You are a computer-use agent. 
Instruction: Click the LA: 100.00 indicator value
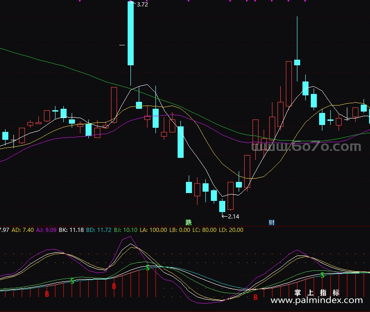(x=154, y=230)
